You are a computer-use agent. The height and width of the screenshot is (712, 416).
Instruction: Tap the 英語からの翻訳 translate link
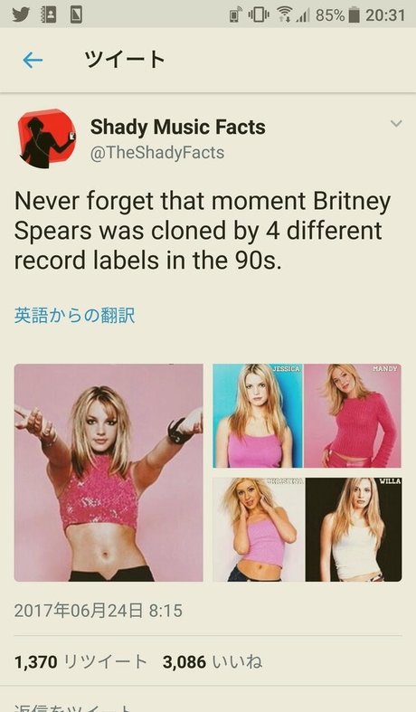point(74,315)
